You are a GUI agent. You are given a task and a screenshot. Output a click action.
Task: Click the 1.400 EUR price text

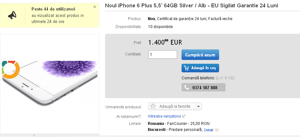pyautogui.click(x=165, y=42)
